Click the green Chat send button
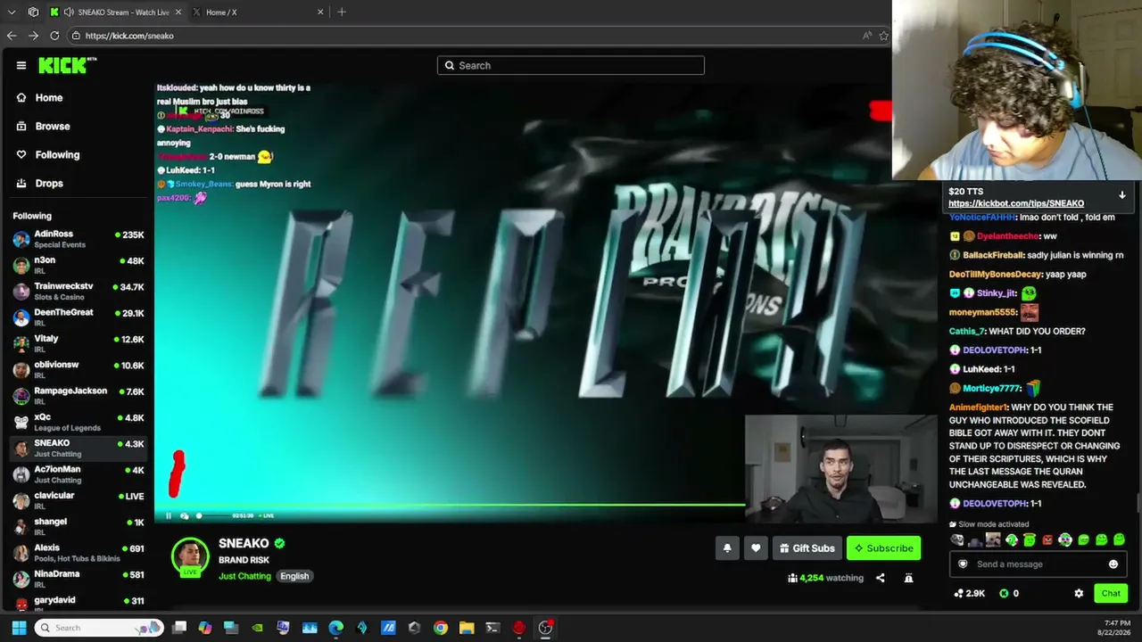The image size is (1142, 642). coord(1111,593)
